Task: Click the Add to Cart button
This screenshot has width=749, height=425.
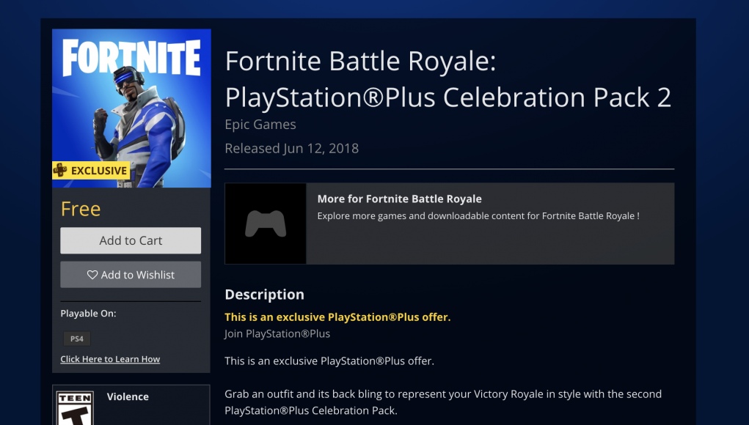Action: (131, 240)
